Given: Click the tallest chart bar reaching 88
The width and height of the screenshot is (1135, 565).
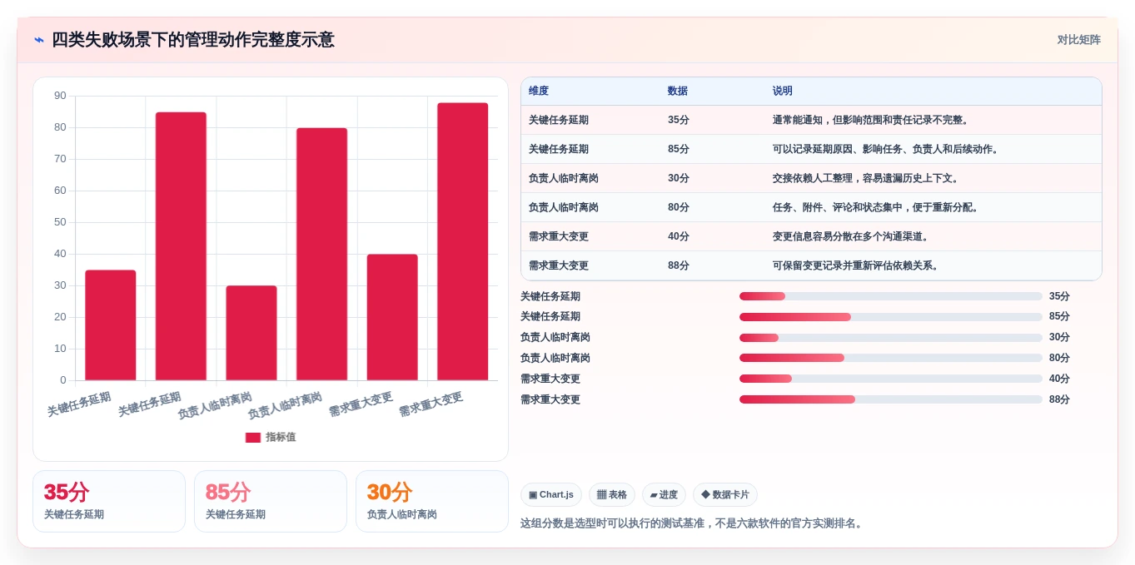Looking at the screenshot, I should [x=463, y=241].
